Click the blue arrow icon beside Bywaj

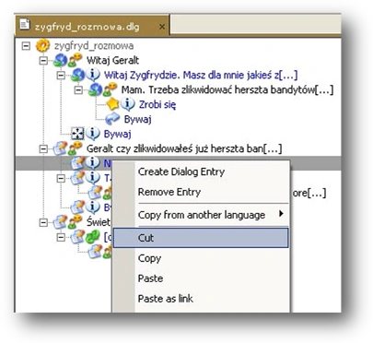[112, 119]
